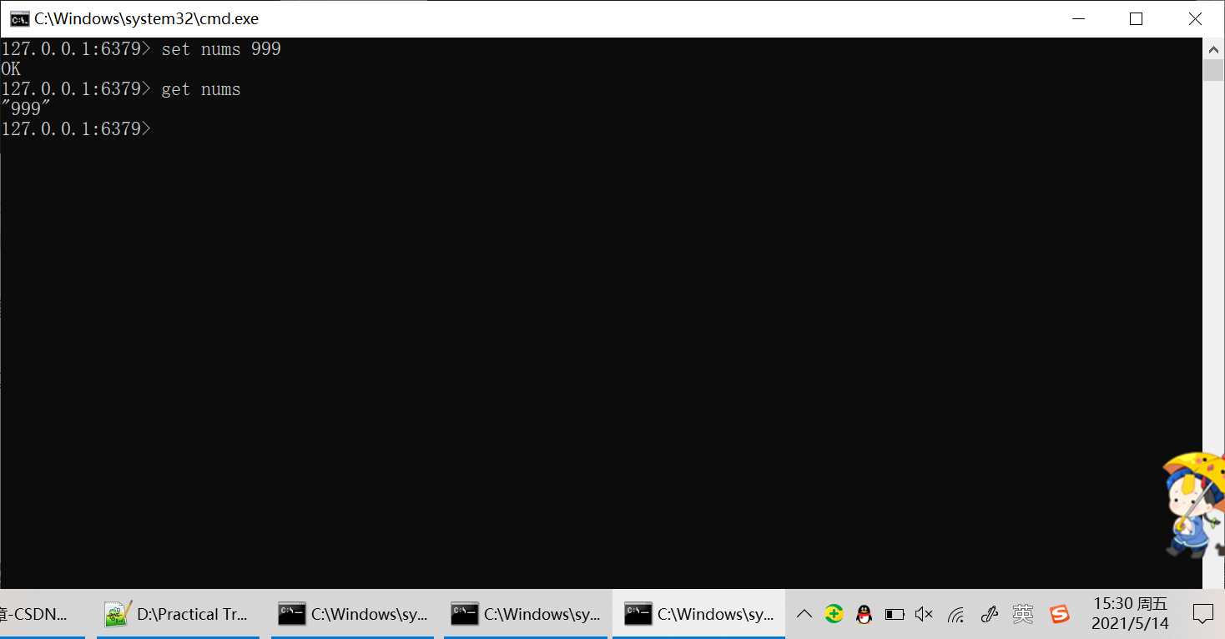Open the Windows Ink pen icon

pos(990,614)
